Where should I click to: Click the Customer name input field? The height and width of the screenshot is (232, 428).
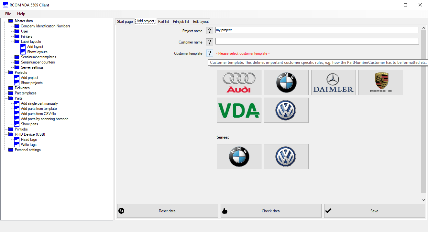pyautogui.click(x=317, y=41)
